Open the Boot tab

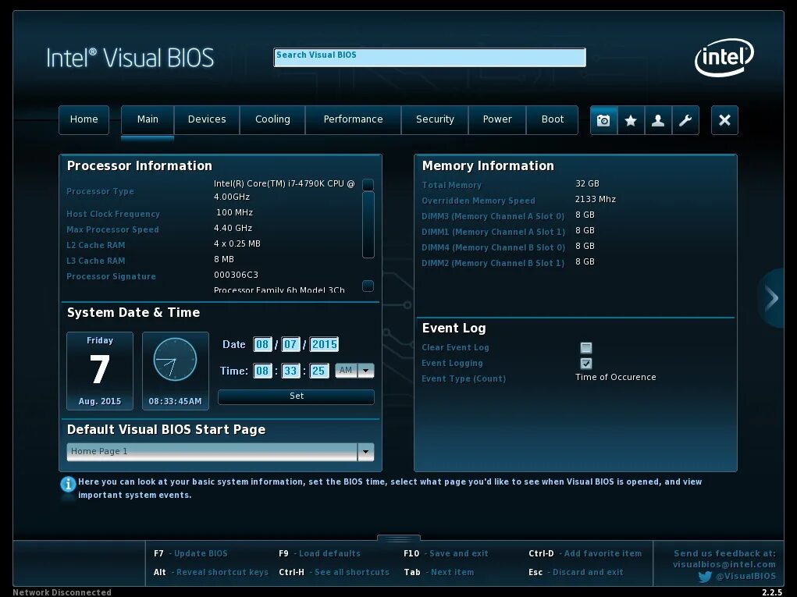(x=553, y=120)
